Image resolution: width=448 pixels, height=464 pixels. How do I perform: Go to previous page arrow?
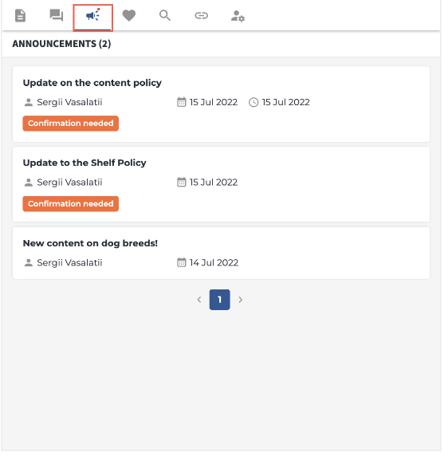tap(199, 300)
